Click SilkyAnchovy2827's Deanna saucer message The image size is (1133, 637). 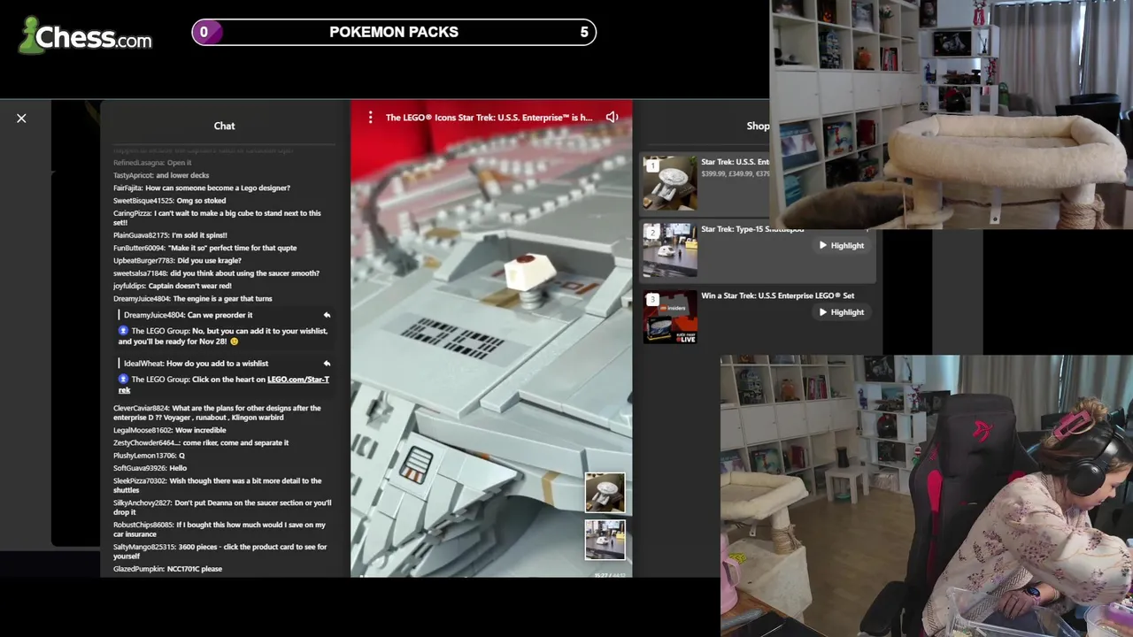[222, 508]
